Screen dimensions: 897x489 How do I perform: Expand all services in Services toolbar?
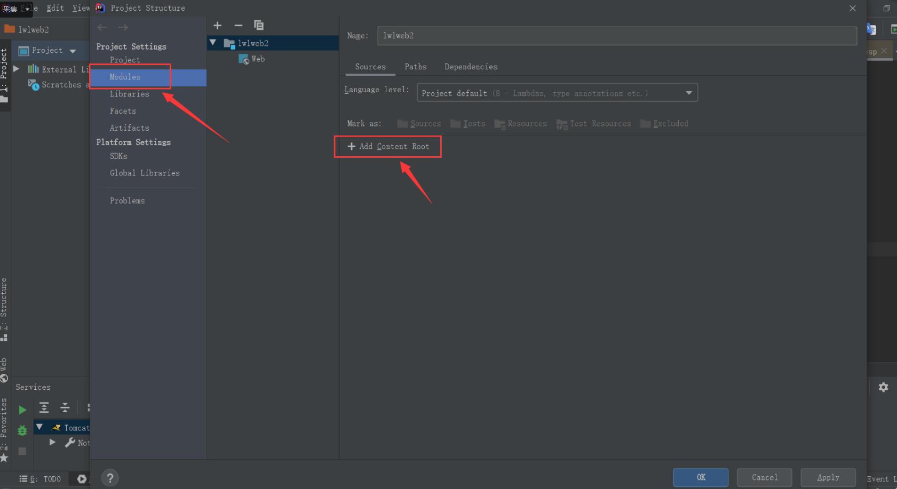[x=44, y=408]
